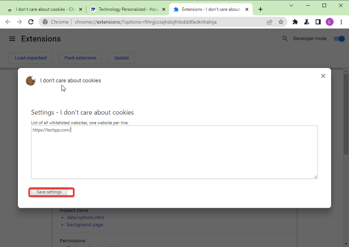Go back with the back arrow
This screenshot has width=349, height=247.
point(8,22)
